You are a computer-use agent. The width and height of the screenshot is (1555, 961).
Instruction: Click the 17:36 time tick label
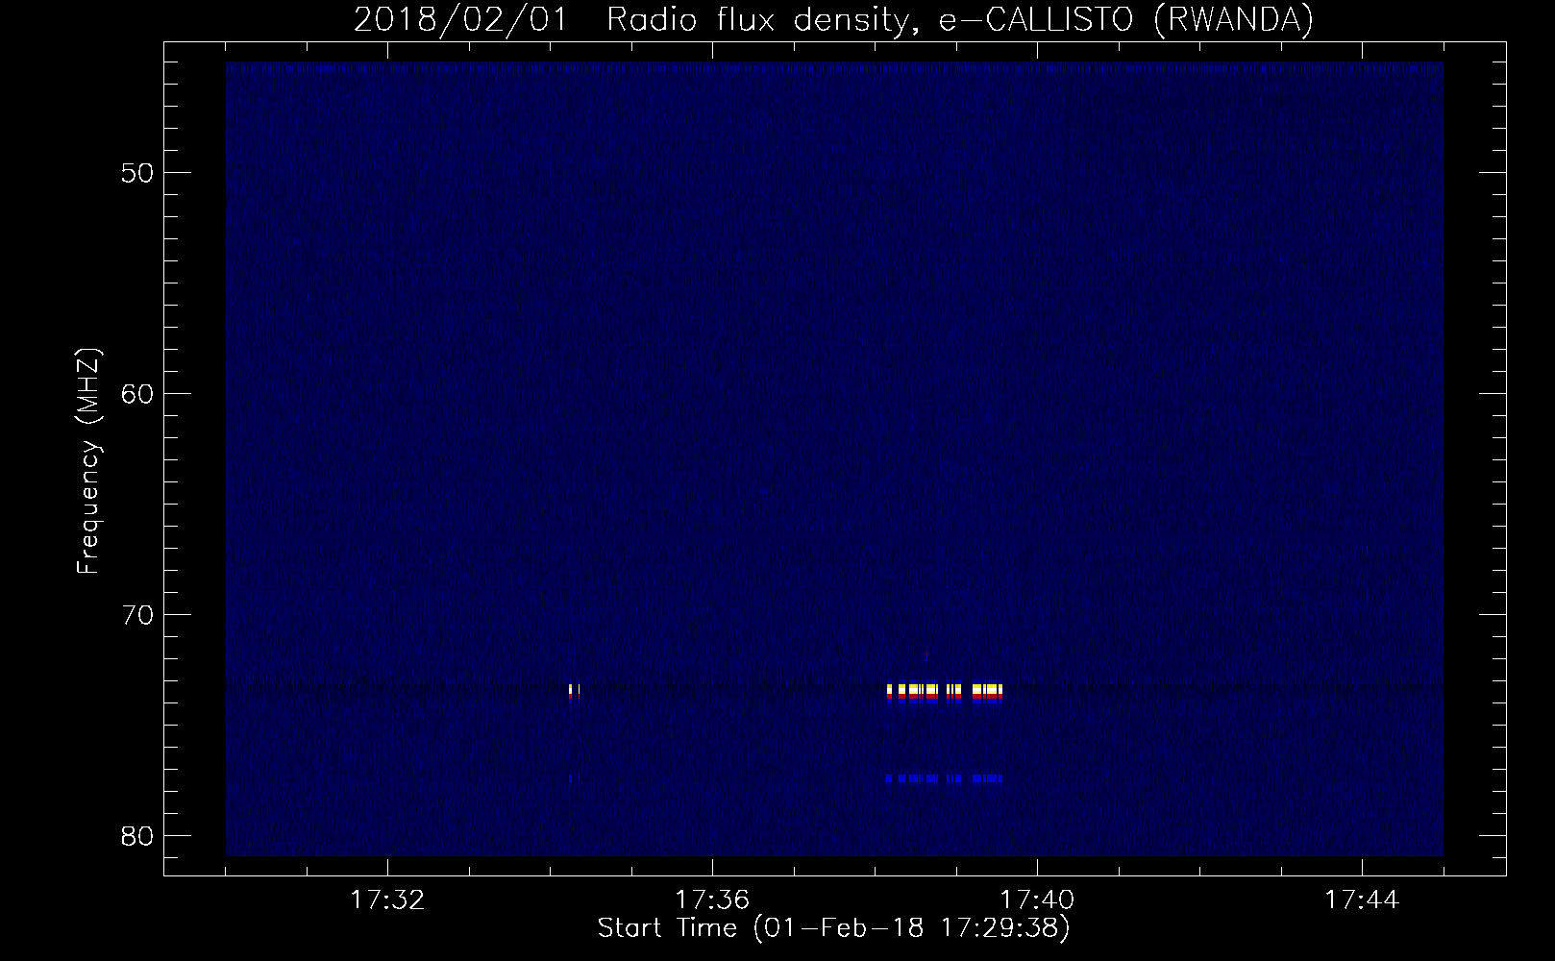tap(712, 901)
